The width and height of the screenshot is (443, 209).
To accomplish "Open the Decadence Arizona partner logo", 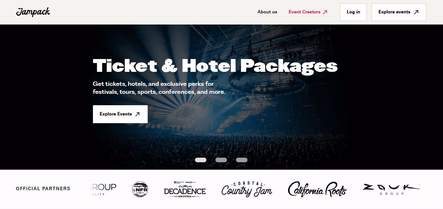I will click(x=185, y=189).
